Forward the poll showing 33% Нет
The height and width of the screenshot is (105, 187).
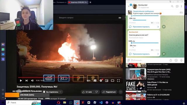[164, 27]
